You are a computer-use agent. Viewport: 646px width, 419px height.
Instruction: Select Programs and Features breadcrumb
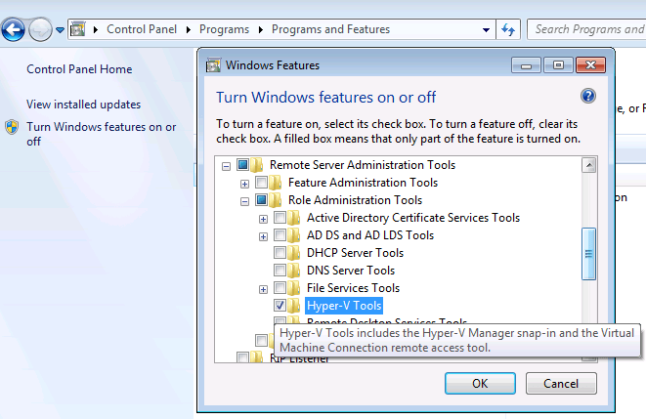(x=330, y=29)
